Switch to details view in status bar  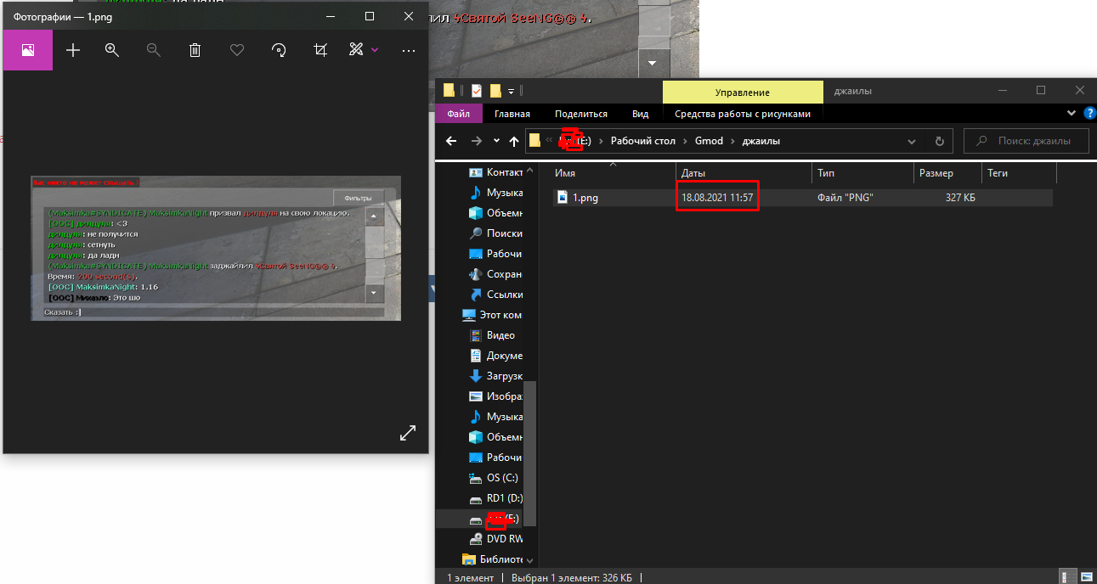[1066, 577]
